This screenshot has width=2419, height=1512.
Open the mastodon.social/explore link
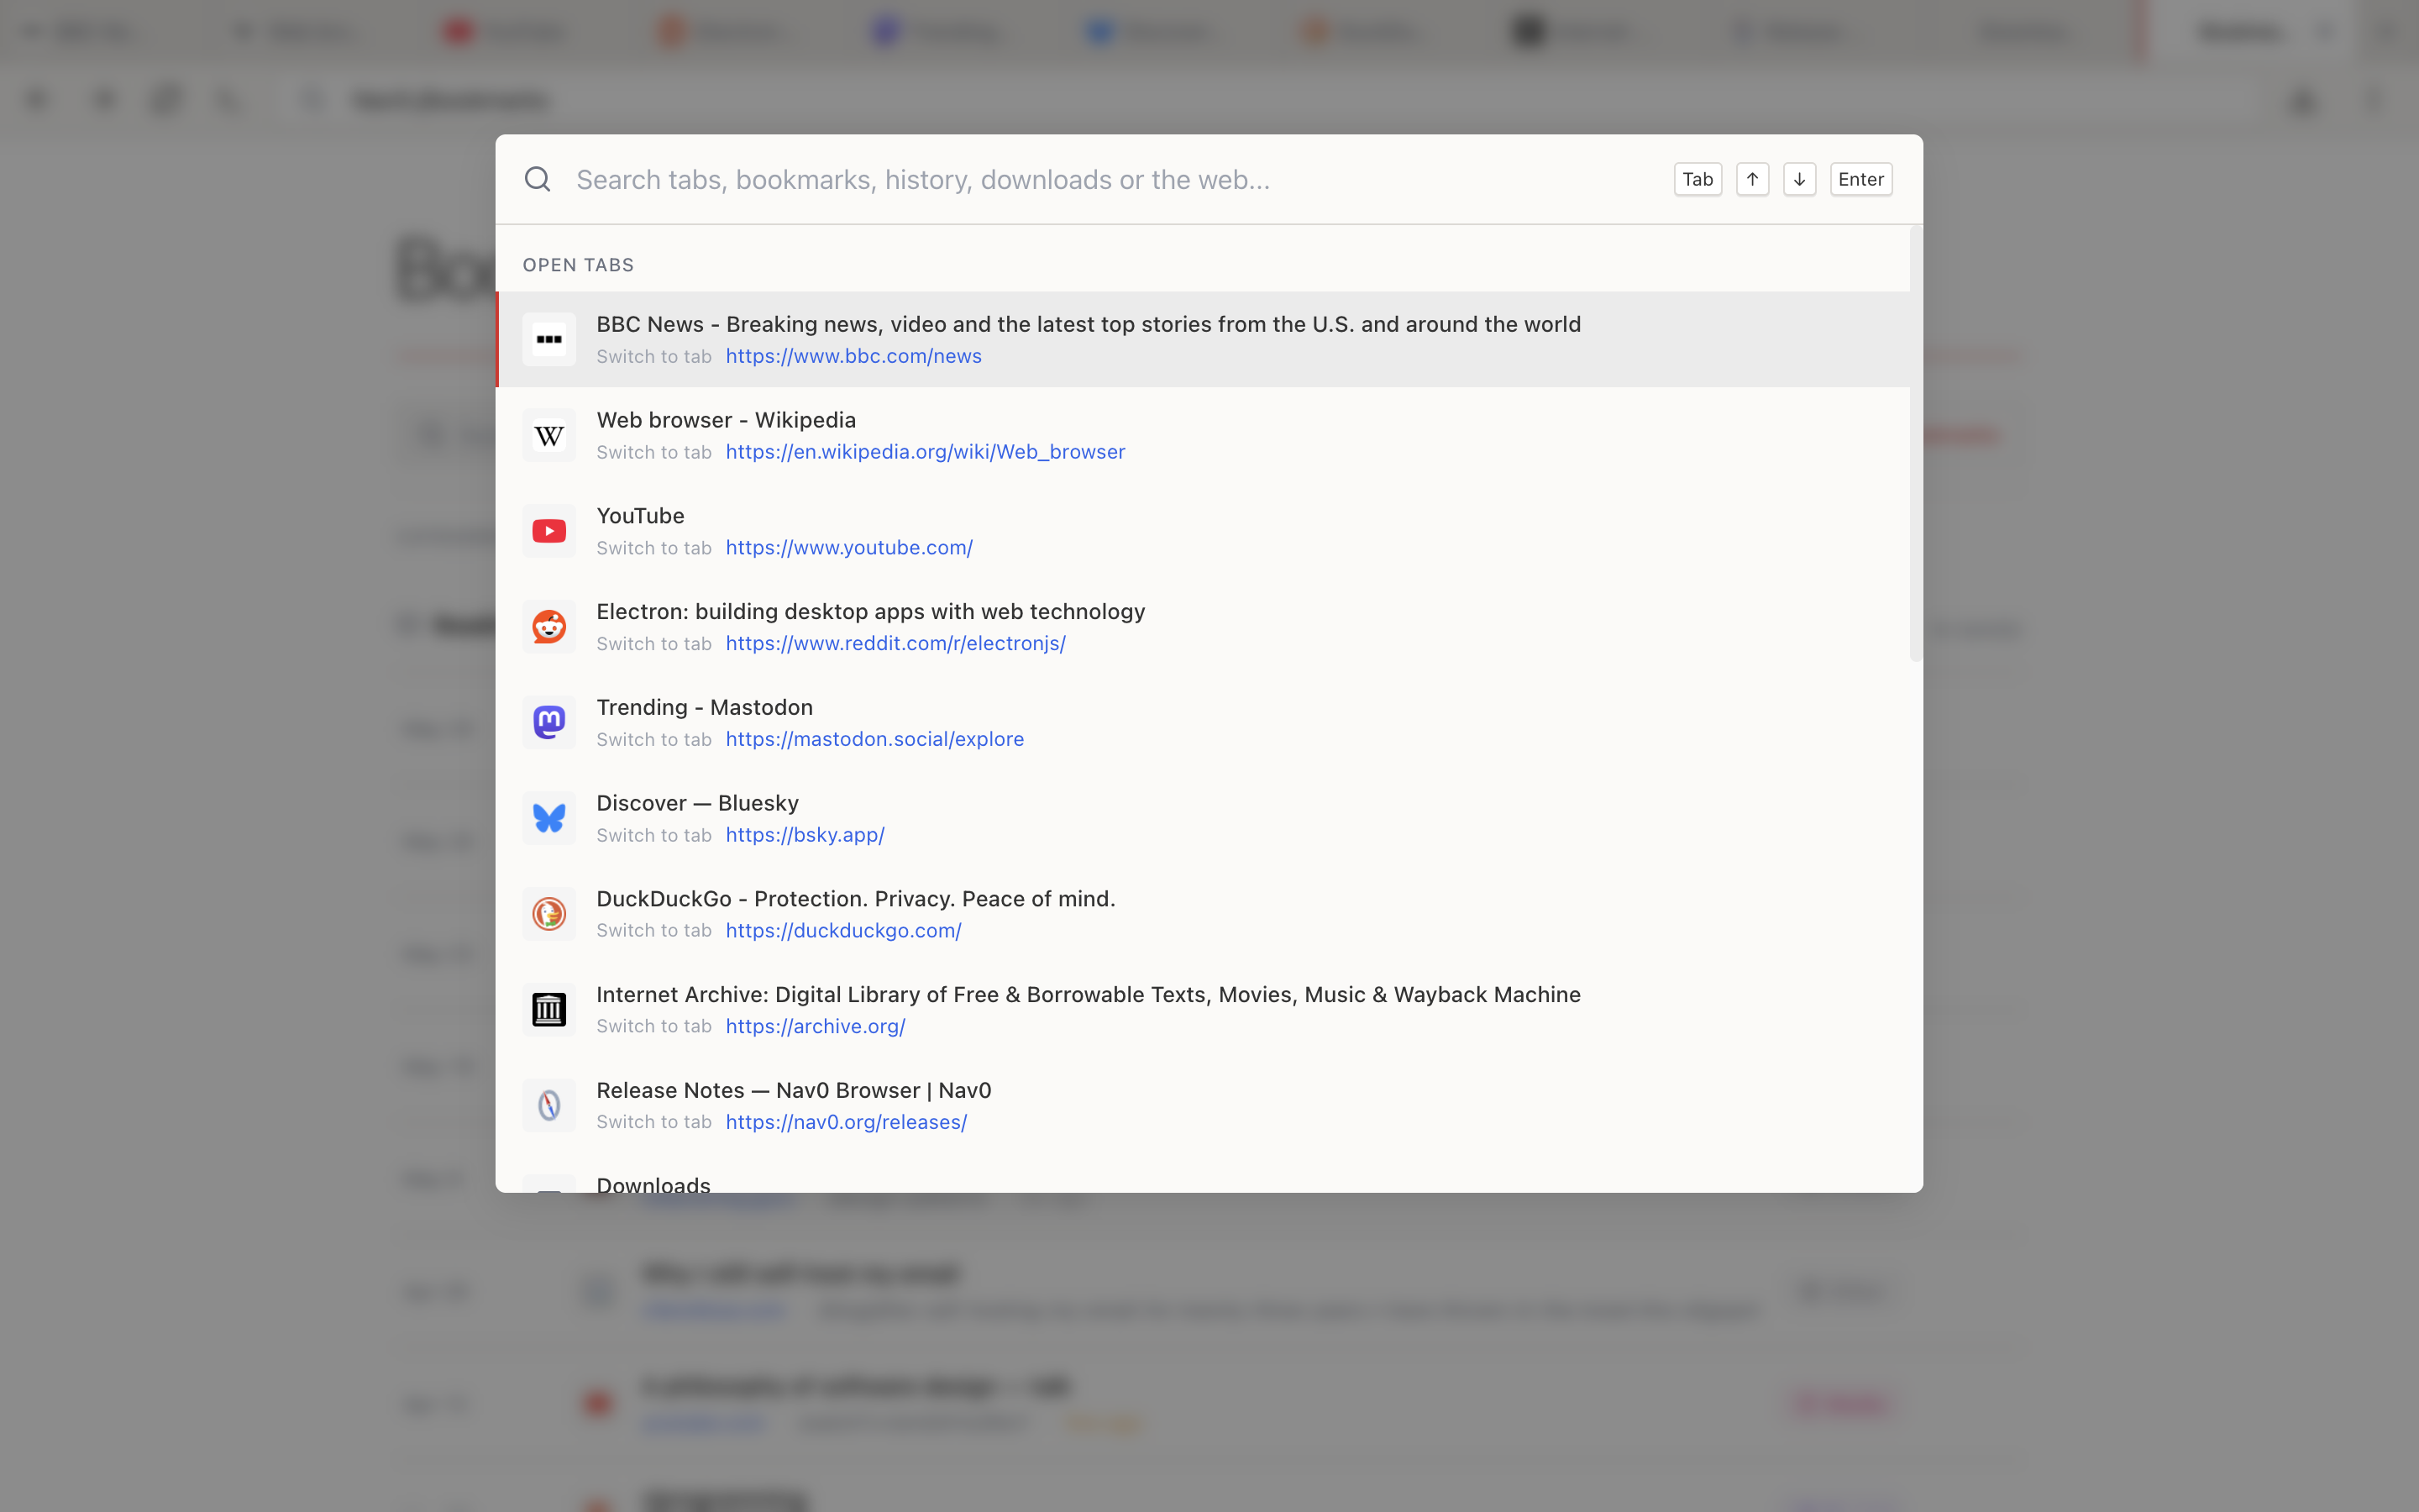point(874,739)
